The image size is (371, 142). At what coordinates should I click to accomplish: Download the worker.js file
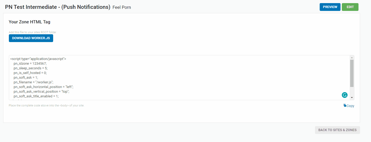(x=31, y=38)
